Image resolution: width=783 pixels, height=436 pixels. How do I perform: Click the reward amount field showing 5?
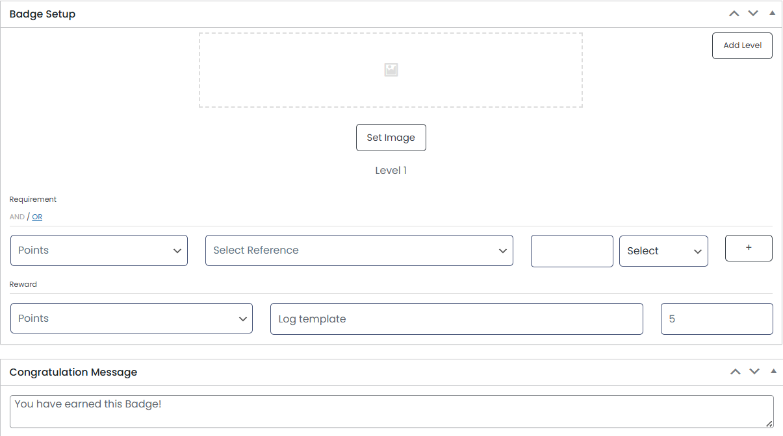[x=717, y=319]
